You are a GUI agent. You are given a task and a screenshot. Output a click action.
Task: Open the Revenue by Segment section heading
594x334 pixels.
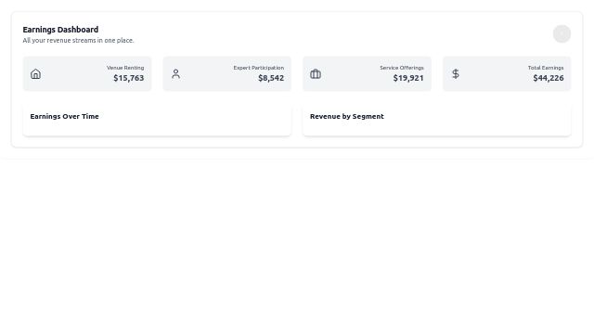pyautogui.click(x=347, y=116)
